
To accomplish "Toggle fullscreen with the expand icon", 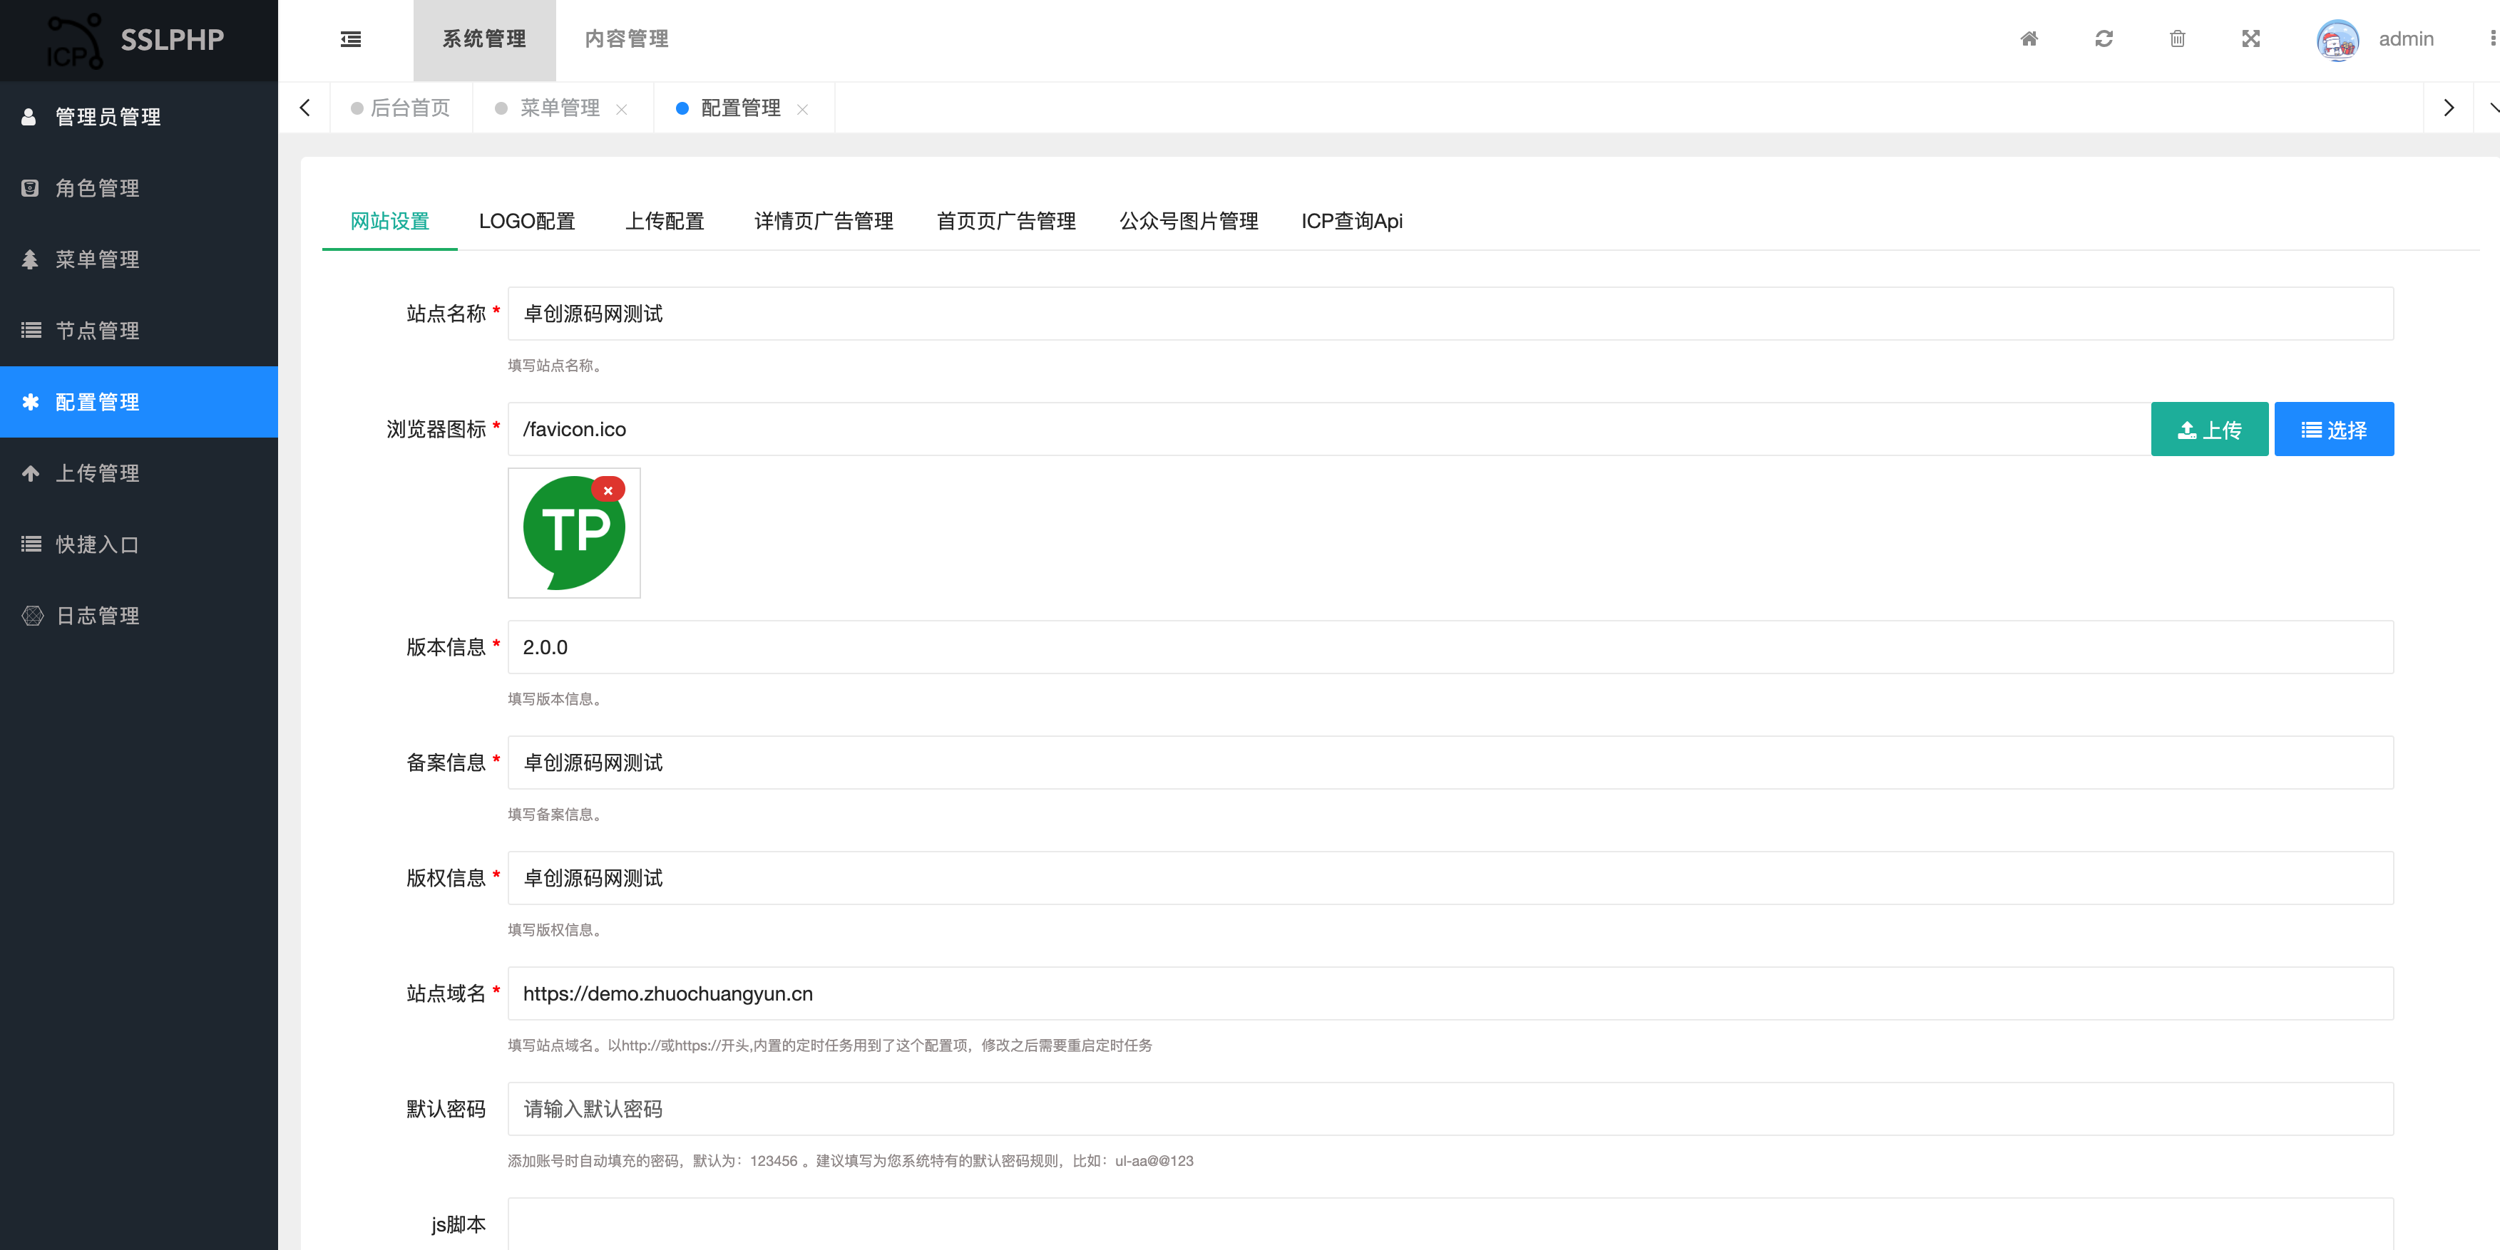I will pyautogui.click(x=2250, y=38).
